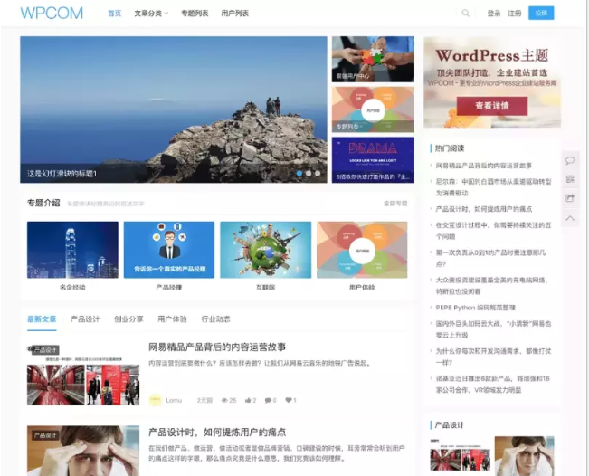Click the back-to-top arrow icon
Viewport: 589px width, 476px height.
(570, 218)
